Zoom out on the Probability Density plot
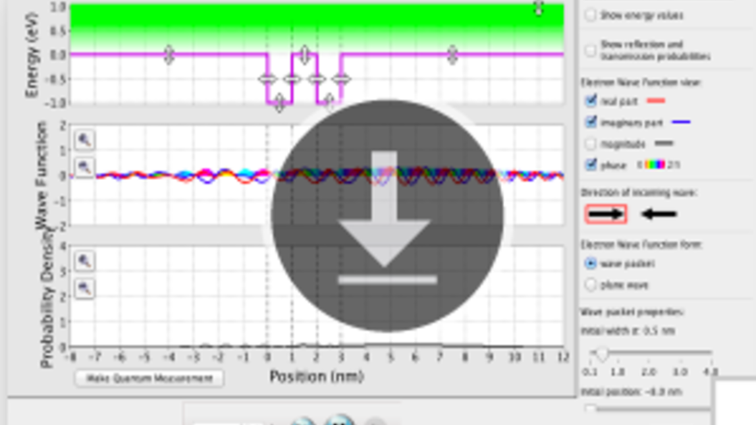The width and height of the screenshot is (756, 425). pyautogui.click(x=84, y=289)
